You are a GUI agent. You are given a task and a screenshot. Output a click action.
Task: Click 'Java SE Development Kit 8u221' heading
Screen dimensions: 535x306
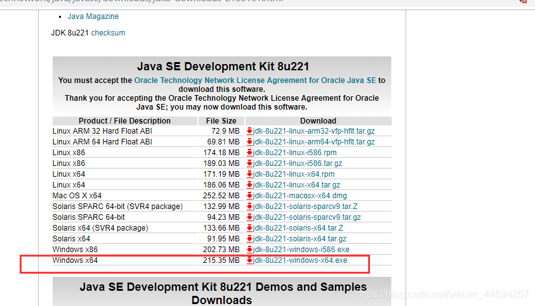click(223, 67)
